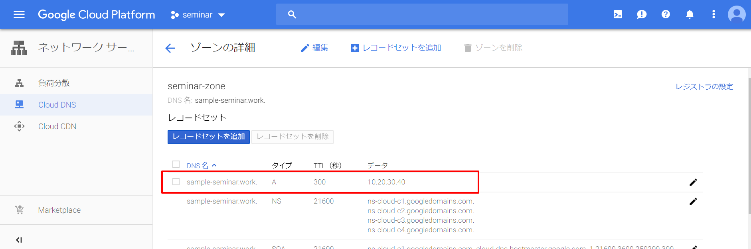
Task: Click toolbar レコードセットを追加 with plus icon
Action: (x=395, y=48)
